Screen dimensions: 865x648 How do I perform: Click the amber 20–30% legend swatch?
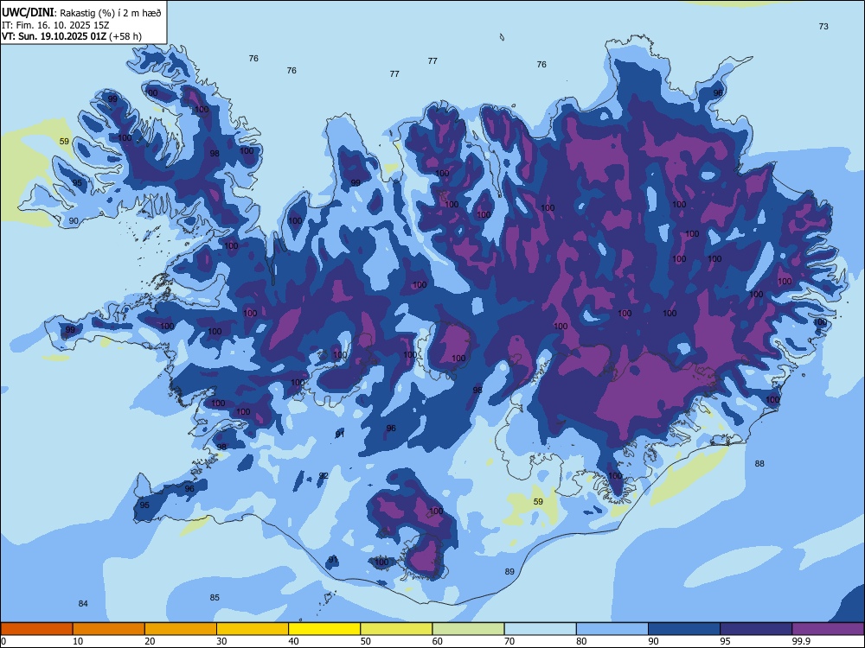(181, 629)
